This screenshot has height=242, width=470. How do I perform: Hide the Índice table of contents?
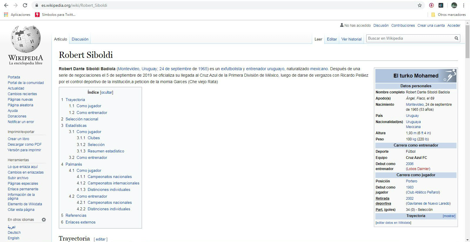(x=106, y=93)
